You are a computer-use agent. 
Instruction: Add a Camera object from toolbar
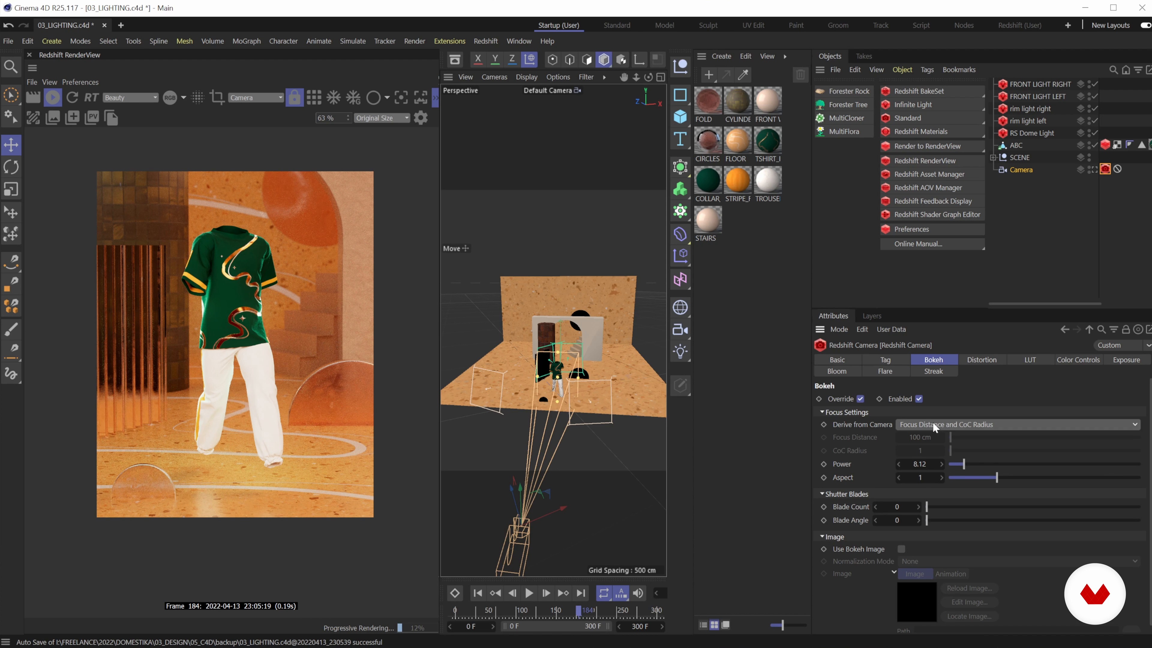click(x=680, y=330)
